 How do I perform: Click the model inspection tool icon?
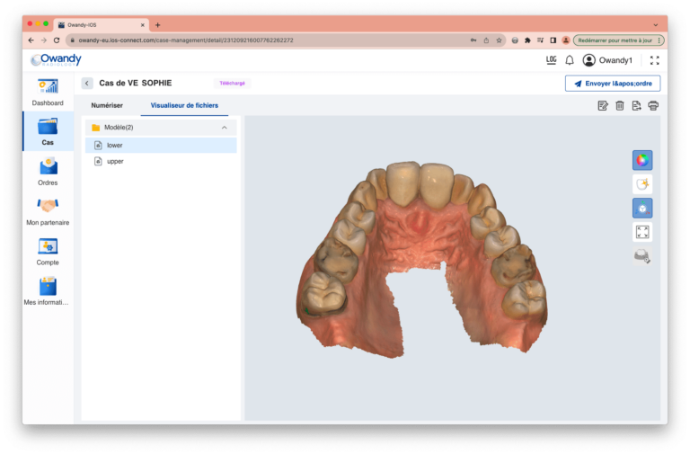pos(642,256)
